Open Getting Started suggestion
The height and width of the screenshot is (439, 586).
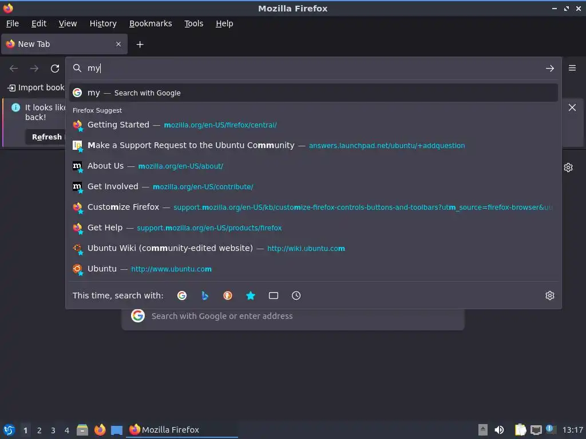tap(313, 125)
